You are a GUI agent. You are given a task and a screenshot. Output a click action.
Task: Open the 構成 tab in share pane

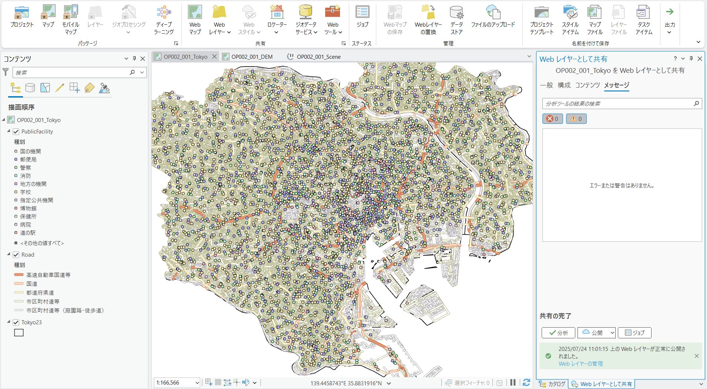click(x=564, y=85)
